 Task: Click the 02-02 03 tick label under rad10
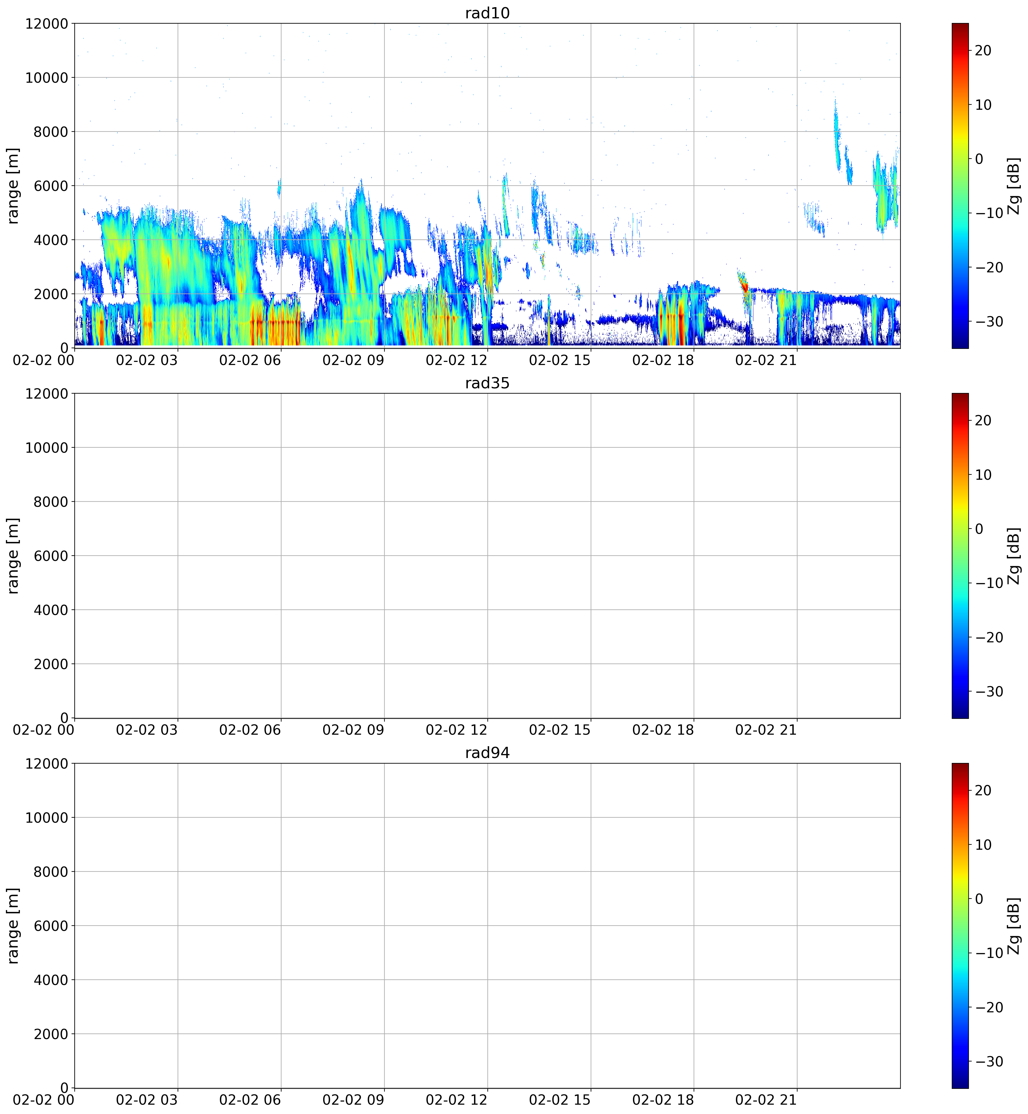point(147,360)
